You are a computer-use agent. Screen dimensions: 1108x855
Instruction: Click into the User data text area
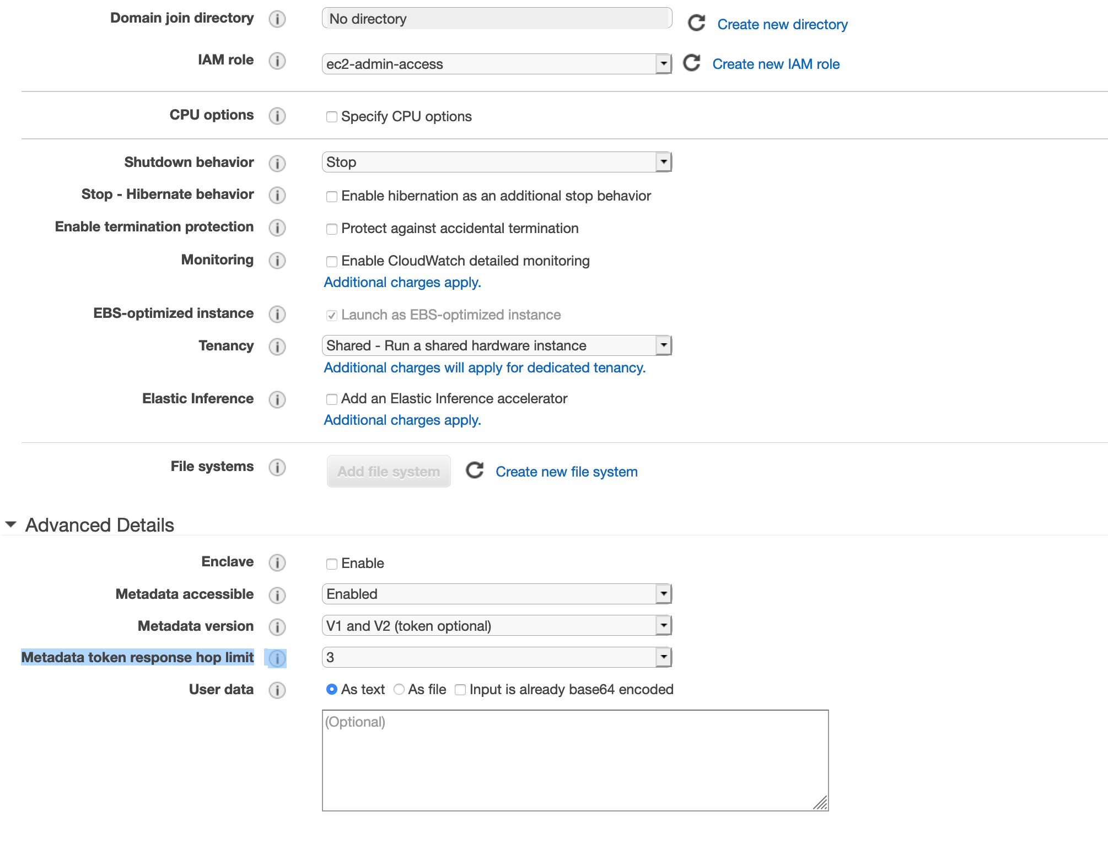click(574, 760)
